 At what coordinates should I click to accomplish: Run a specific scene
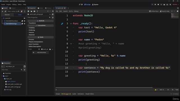pos(167,4)
